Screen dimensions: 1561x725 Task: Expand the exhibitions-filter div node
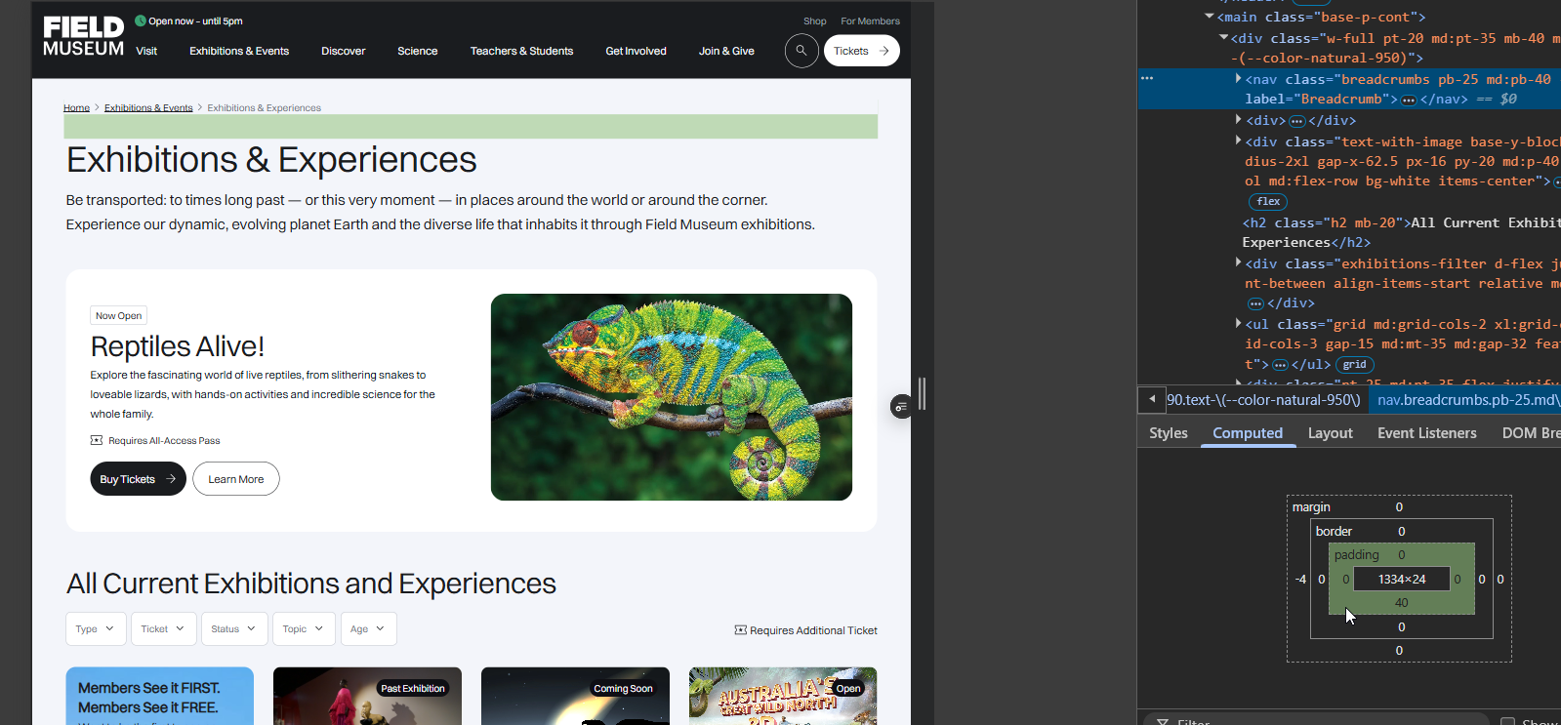click(1239, 263)
